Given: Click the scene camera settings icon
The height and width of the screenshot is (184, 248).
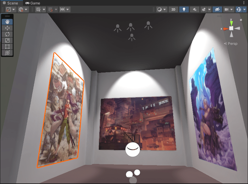Looking at the screenshot, I should 226,9.
